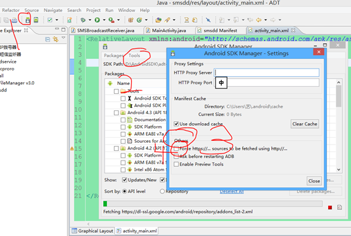
Task: Jump to last edit location icon
Action: [250, 20]
